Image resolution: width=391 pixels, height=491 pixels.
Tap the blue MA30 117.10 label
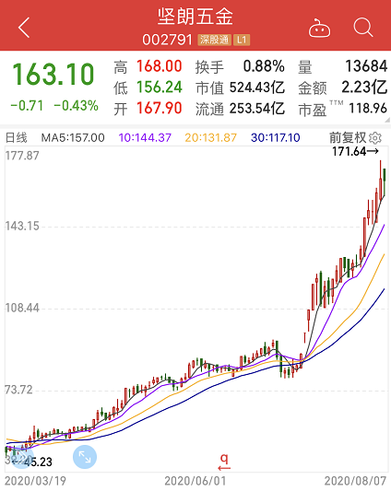point(276,138)
